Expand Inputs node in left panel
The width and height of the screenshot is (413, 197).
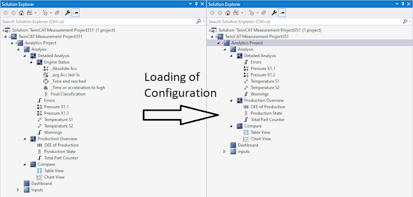click(18, 190)
